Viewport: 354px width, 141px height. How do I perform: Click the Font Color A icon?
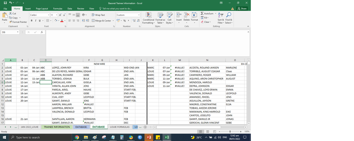pos(62,21)
